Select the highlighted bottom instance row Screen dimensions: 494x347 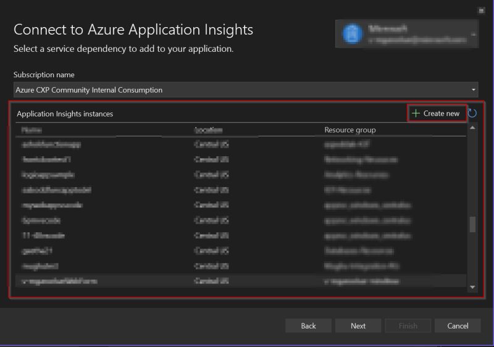241,281
